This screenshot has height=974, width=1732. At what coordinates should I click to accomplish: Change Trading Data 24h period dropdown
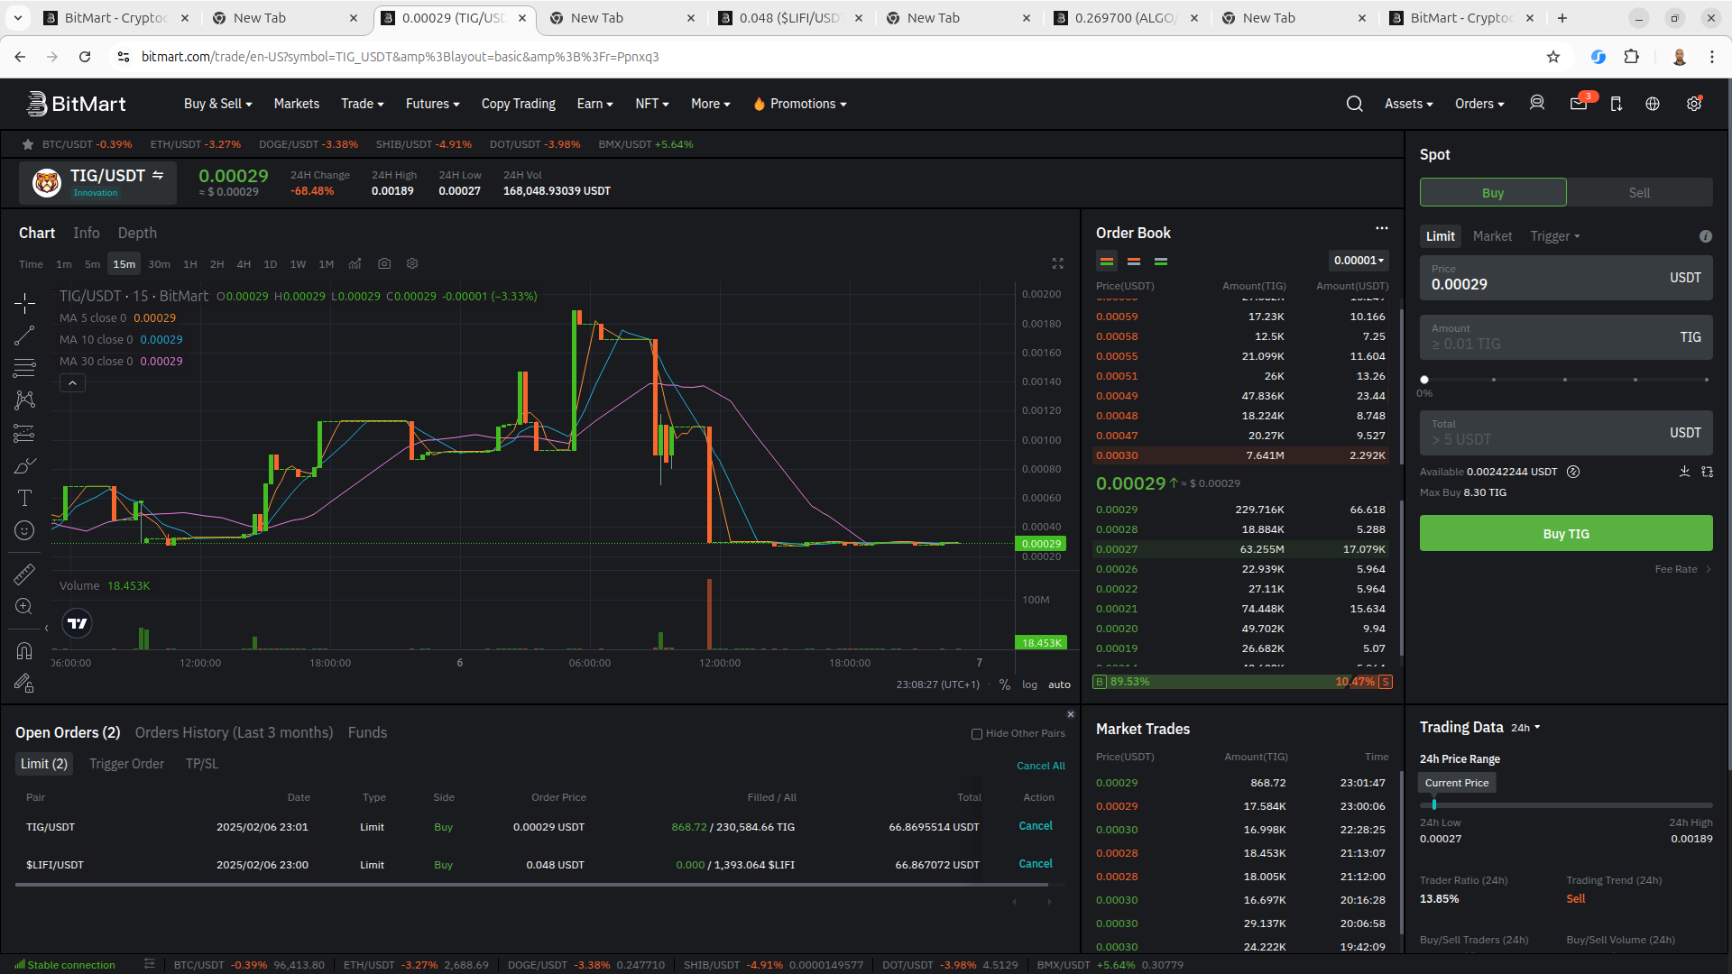click(1525, 728)
